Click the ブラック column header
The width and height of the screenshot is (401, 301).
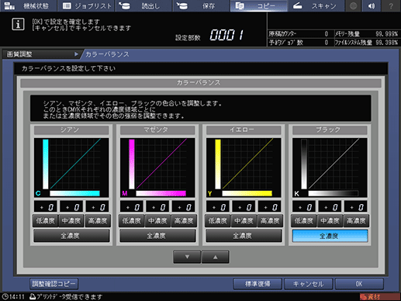coord(330,130)
